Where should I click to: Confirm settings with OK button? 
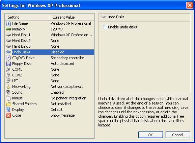[x=150, y=135]
